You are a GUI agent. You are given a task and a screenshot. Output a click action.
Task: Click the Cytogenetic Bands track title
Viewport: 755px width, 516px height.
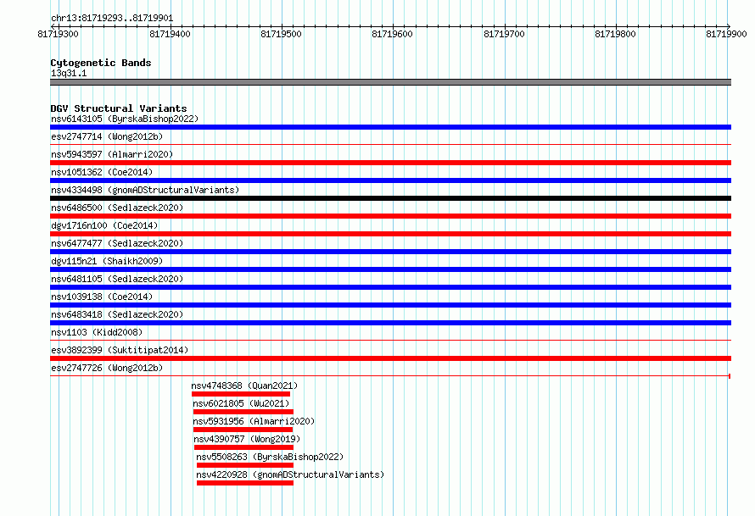[x=101, y=63]
